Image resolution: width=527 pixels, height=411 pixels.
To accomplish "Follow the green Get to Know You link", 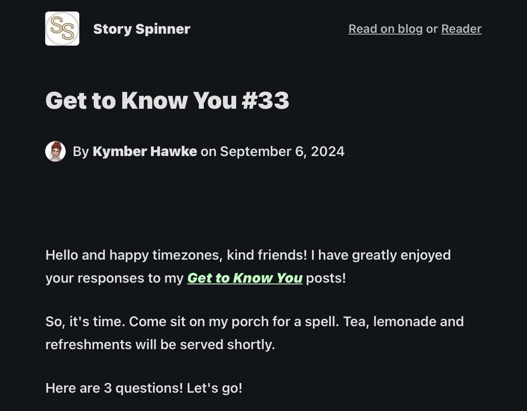I will tap(245, 278).
